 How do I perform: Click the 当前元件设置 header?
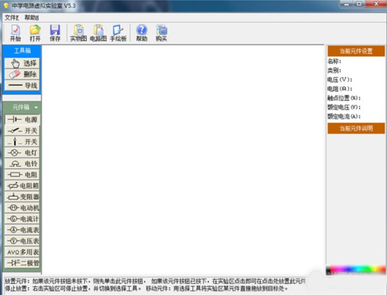tap(356, 51)
